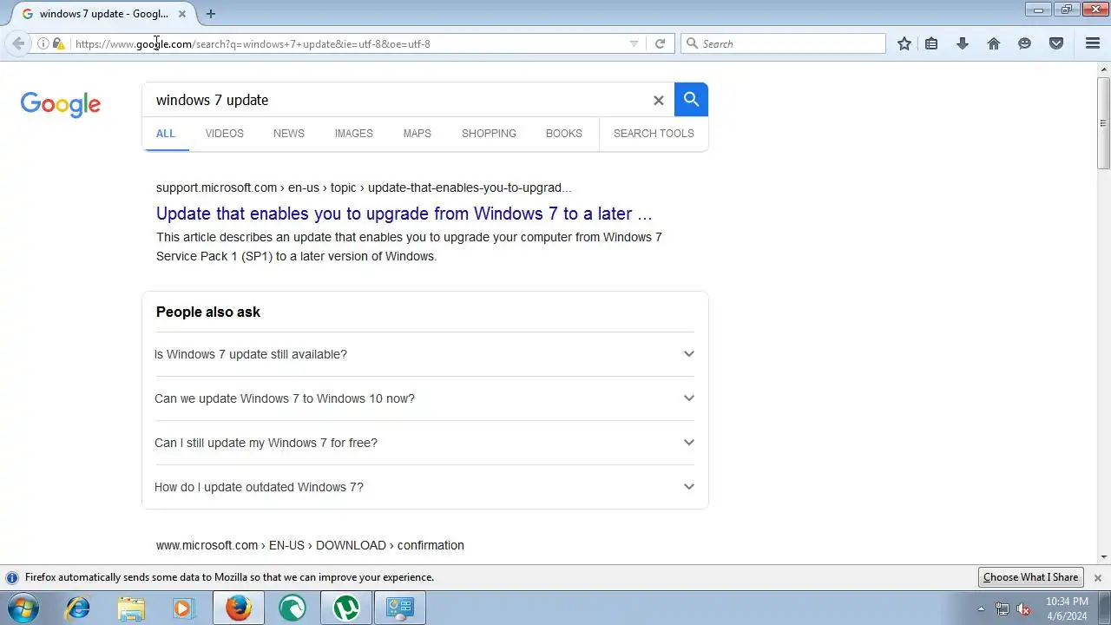Screen dimensions: 1111x625
Task: Save to Pocket icon
Action: (x=1056, y=43)
